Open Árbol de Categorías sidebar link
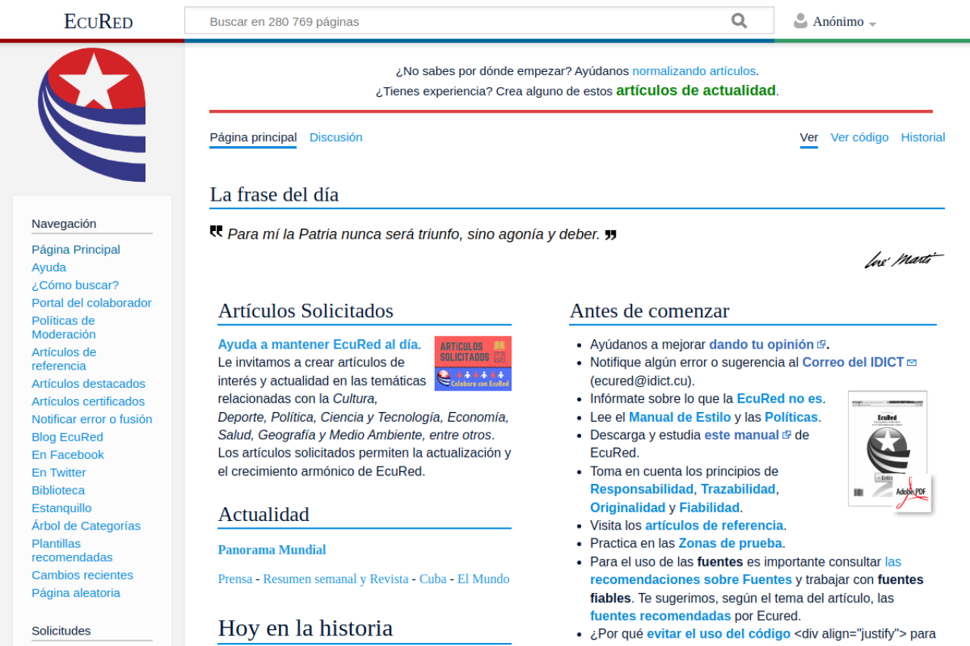Viewport: 970px width, 646px height. (86, 526)
